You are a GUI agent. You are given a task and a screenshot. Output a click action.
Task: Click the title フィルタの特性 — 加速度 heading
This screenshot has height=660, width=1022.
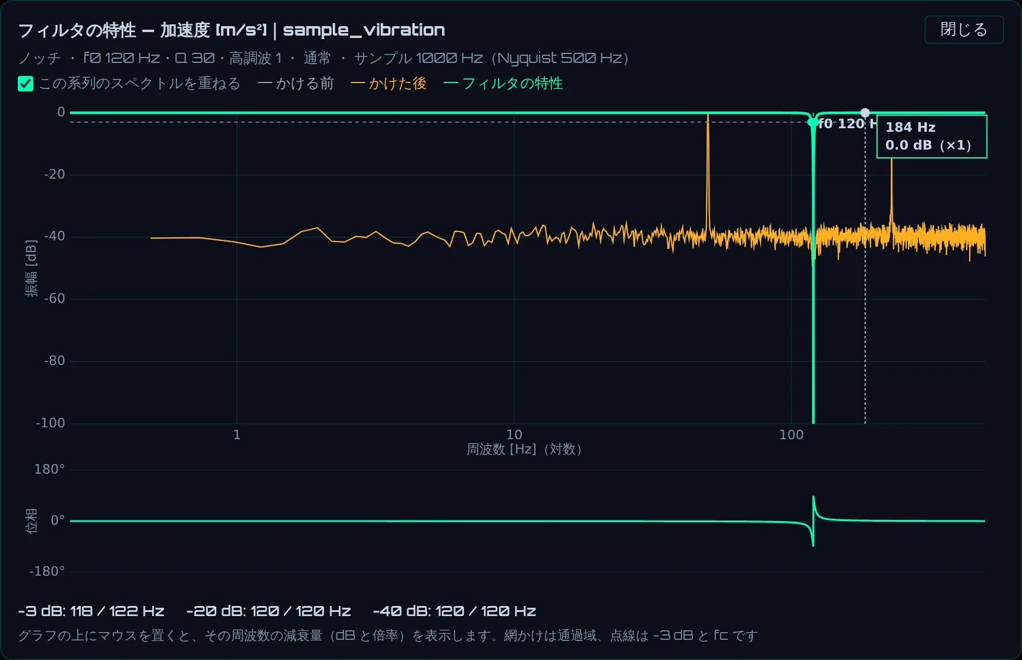(232, 30)
